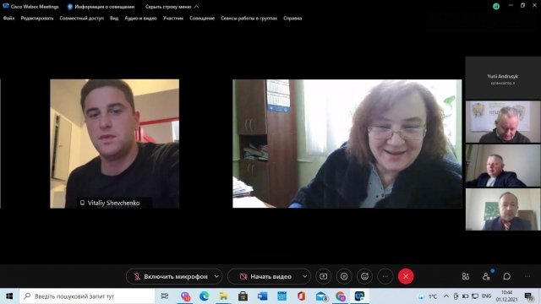Viewport: 541px width, 304px height.
Task: Click the weather 1°C tray widget
Action: (428, 296)
